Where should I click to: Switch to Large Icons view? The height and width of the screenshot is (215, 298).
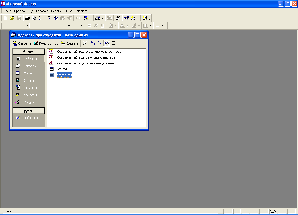click(93, 43)
